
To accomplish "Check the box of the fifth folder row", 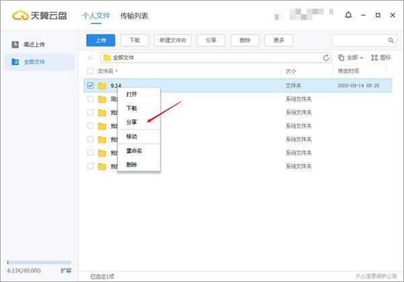I will [90, 139].
